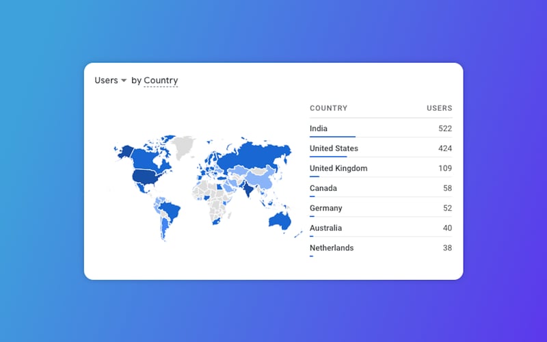Click Australia on the world map

point(280,221)
